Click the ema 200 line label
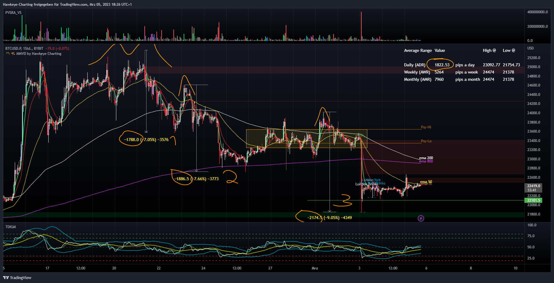Viewport: 554px width, 283px height. (426, 158)
